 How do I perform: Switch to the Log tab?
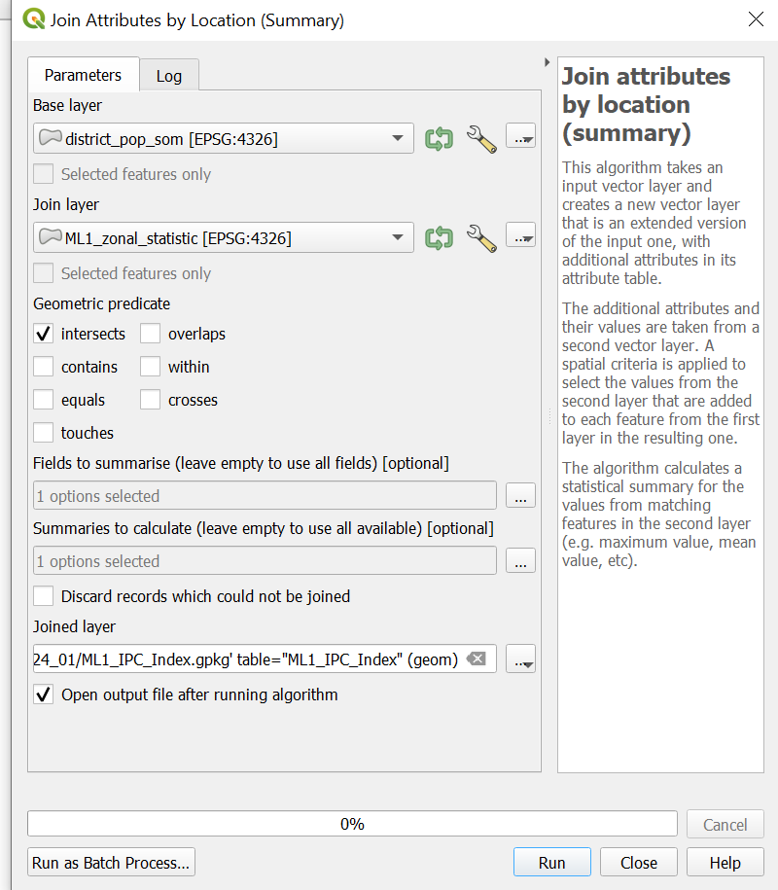click(169, 76)
